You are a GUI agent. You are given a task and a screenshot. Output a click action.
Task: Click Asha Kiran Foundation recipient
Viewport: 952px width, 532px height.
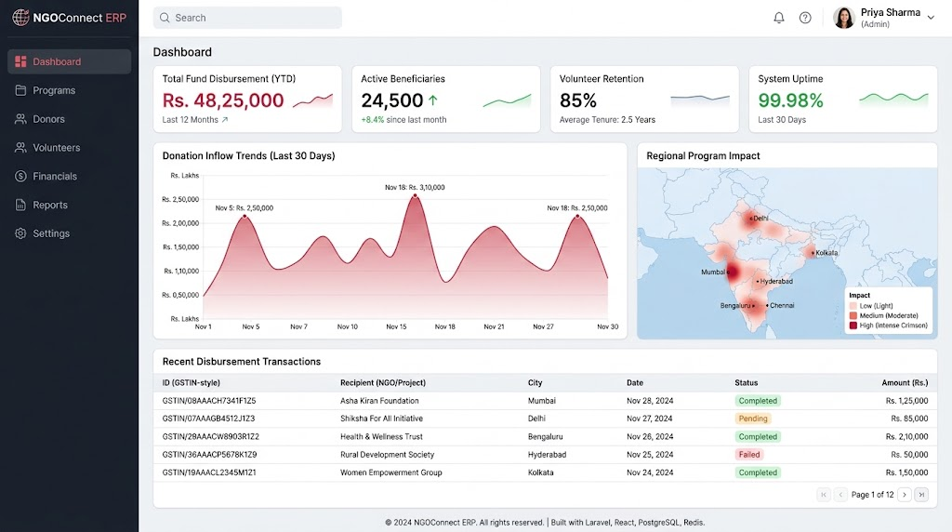379,401
